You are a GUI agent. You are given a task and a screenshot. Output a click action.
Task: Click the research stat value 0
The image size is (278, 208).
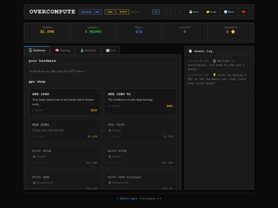[185, 32]
